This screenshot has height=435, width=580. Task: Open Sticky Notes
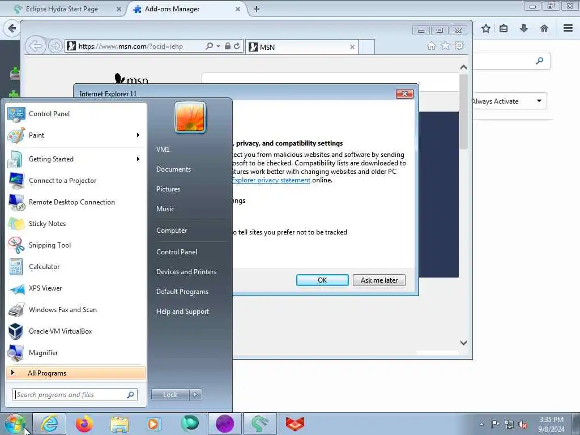(76, 223)
